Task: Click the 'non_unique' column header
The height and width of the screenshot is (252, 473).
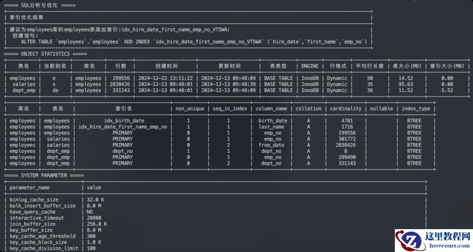Action: pos(190,108)
